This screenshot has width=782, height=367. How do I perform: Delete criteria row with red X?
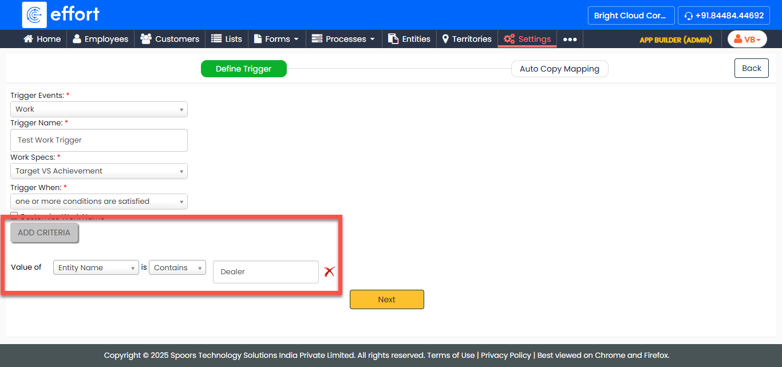point(329,272)
